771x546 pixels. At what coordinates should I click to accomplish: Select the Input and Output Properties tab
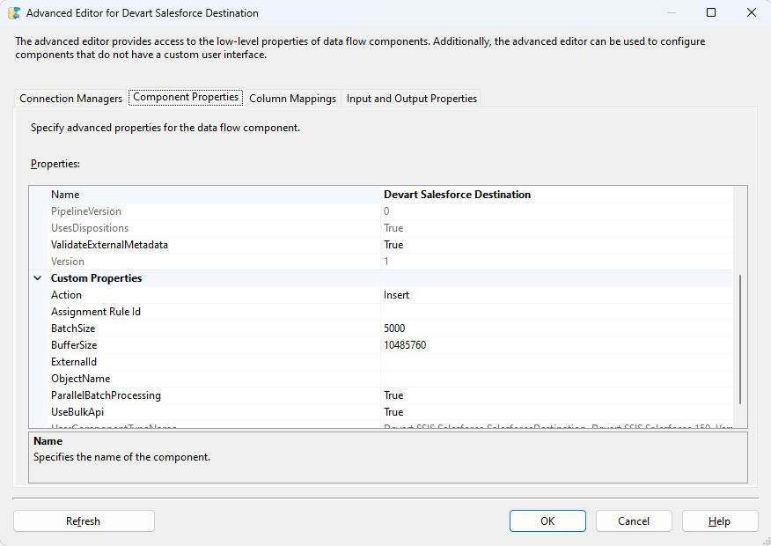pyautogui.click(x=411, y=99)
